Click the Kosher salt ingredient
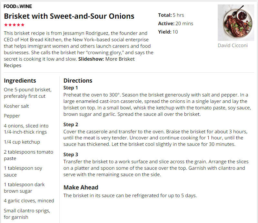Viewport: 258px width, 223px height. pyautogui.click(x=16, y=106)
